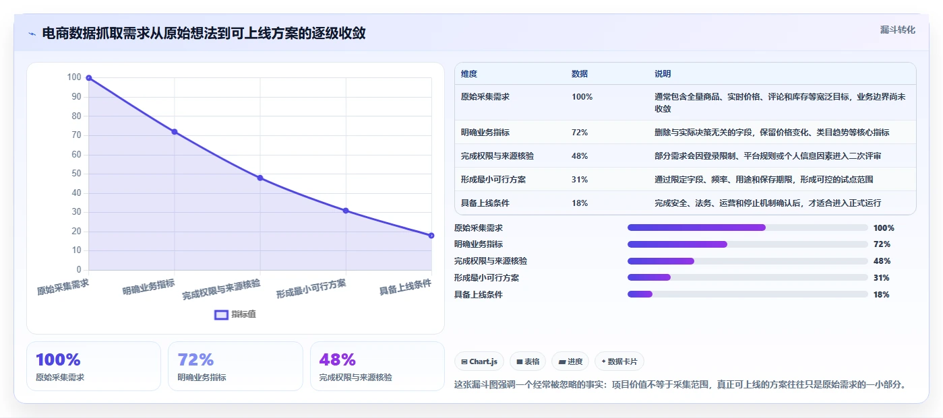Click the 具备上线条件 progress bar at 18%
943x418 pixels.
[748, 294]
